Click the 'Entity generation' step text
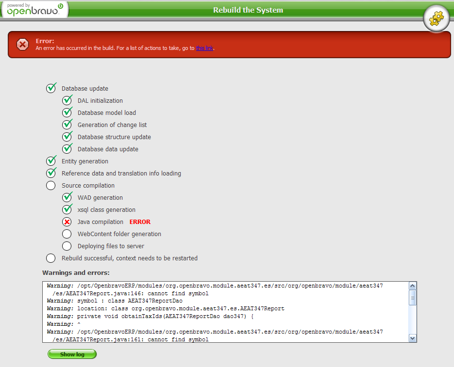Screen dimensions: 454x367 85,161
